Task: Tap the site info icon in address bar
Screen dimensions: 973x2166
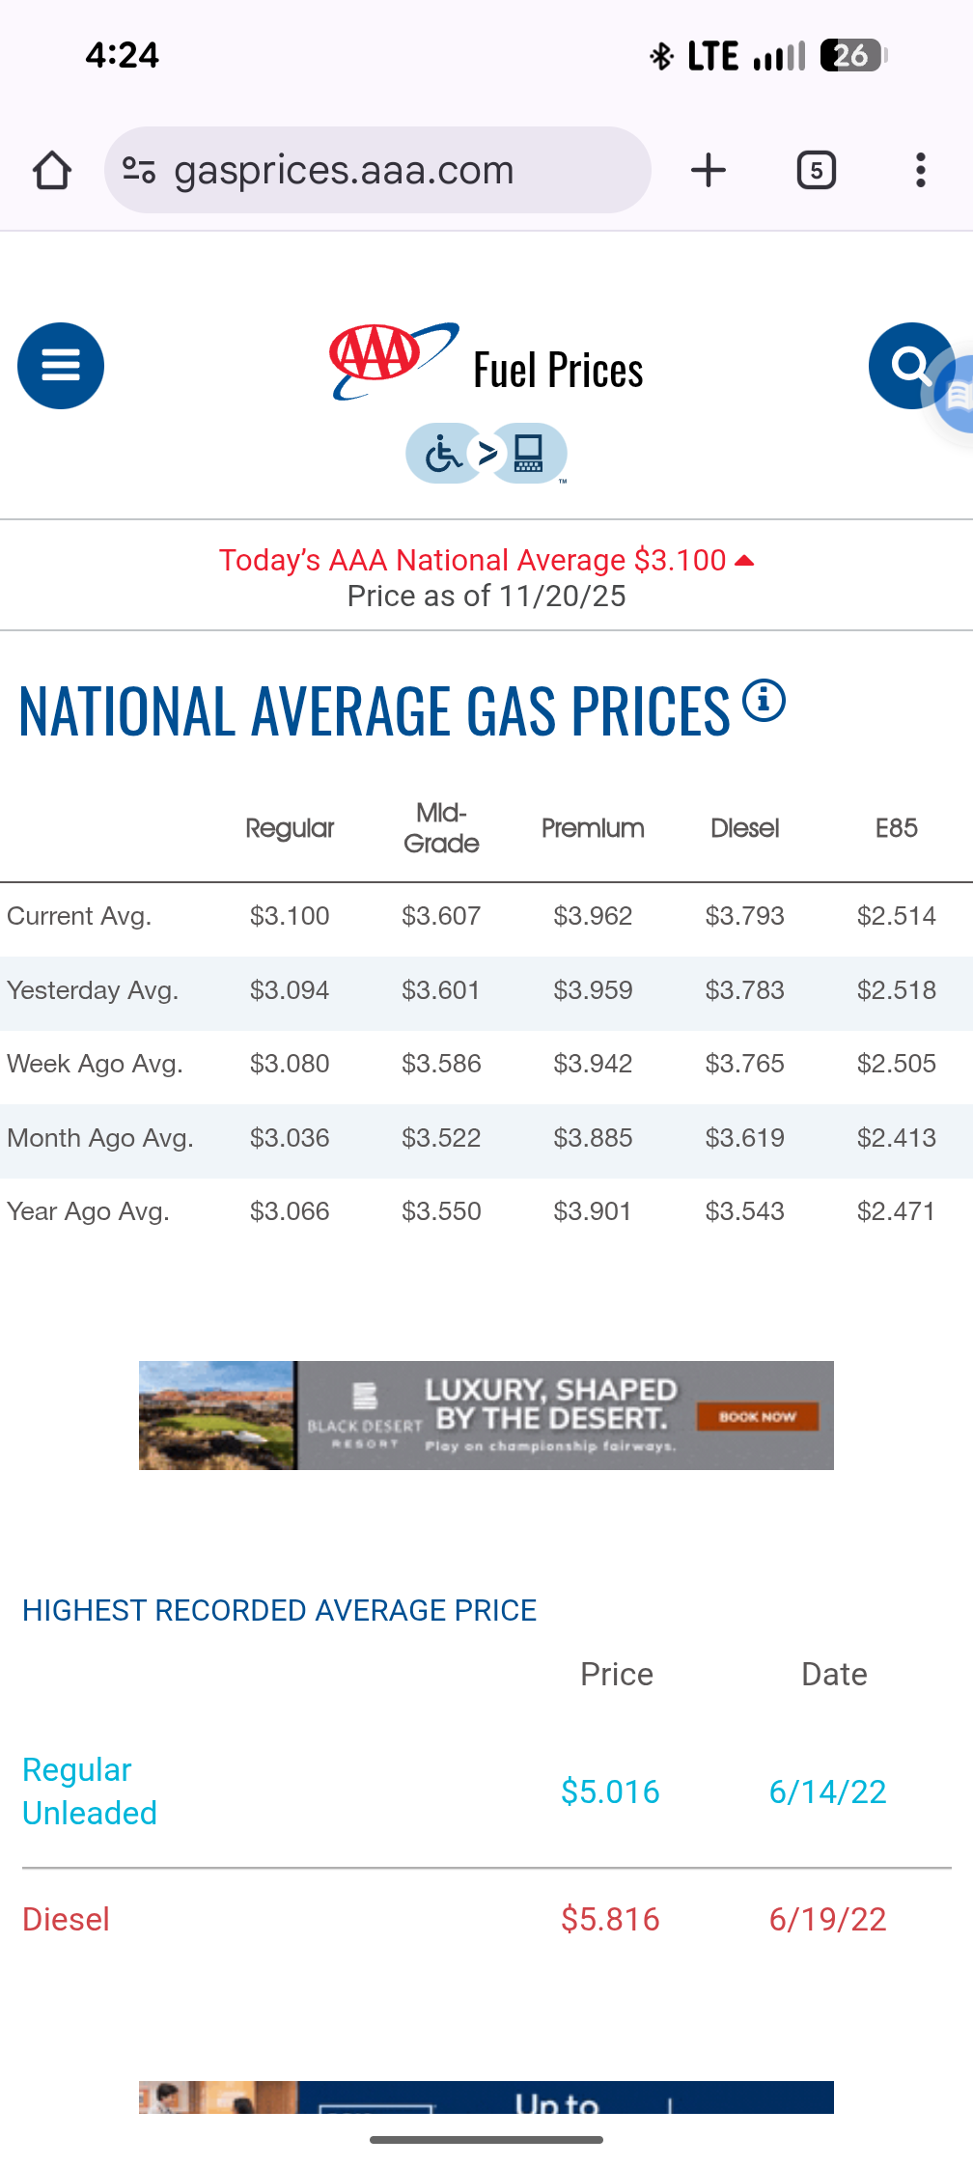Action: click(139, 171)
